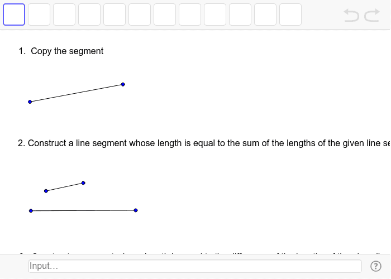391x279 pixels.
Task: Click the right endpoint of the long horizontal segment
Action: (x=136, y=210)
